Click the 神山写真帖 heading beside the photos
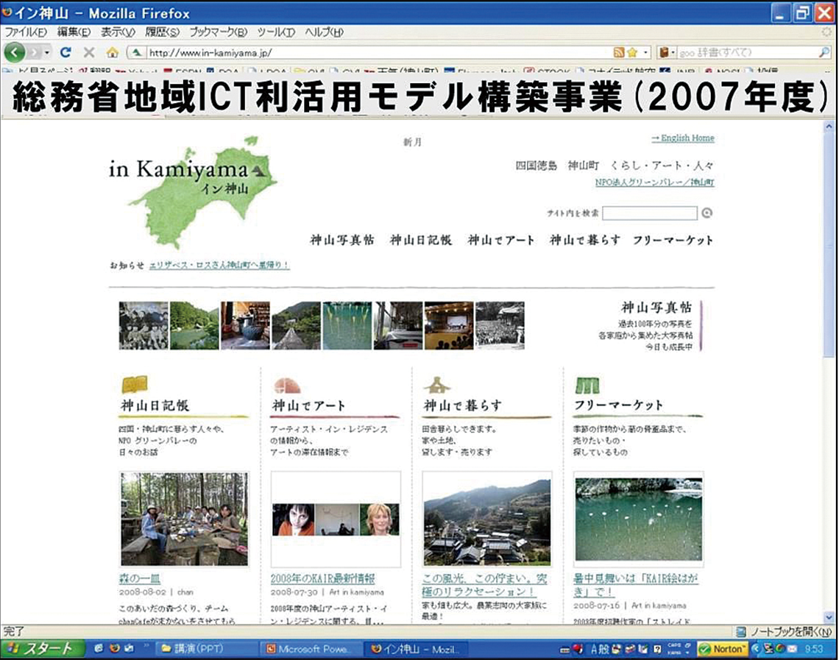839x660 pixels. tap(656, 308)
